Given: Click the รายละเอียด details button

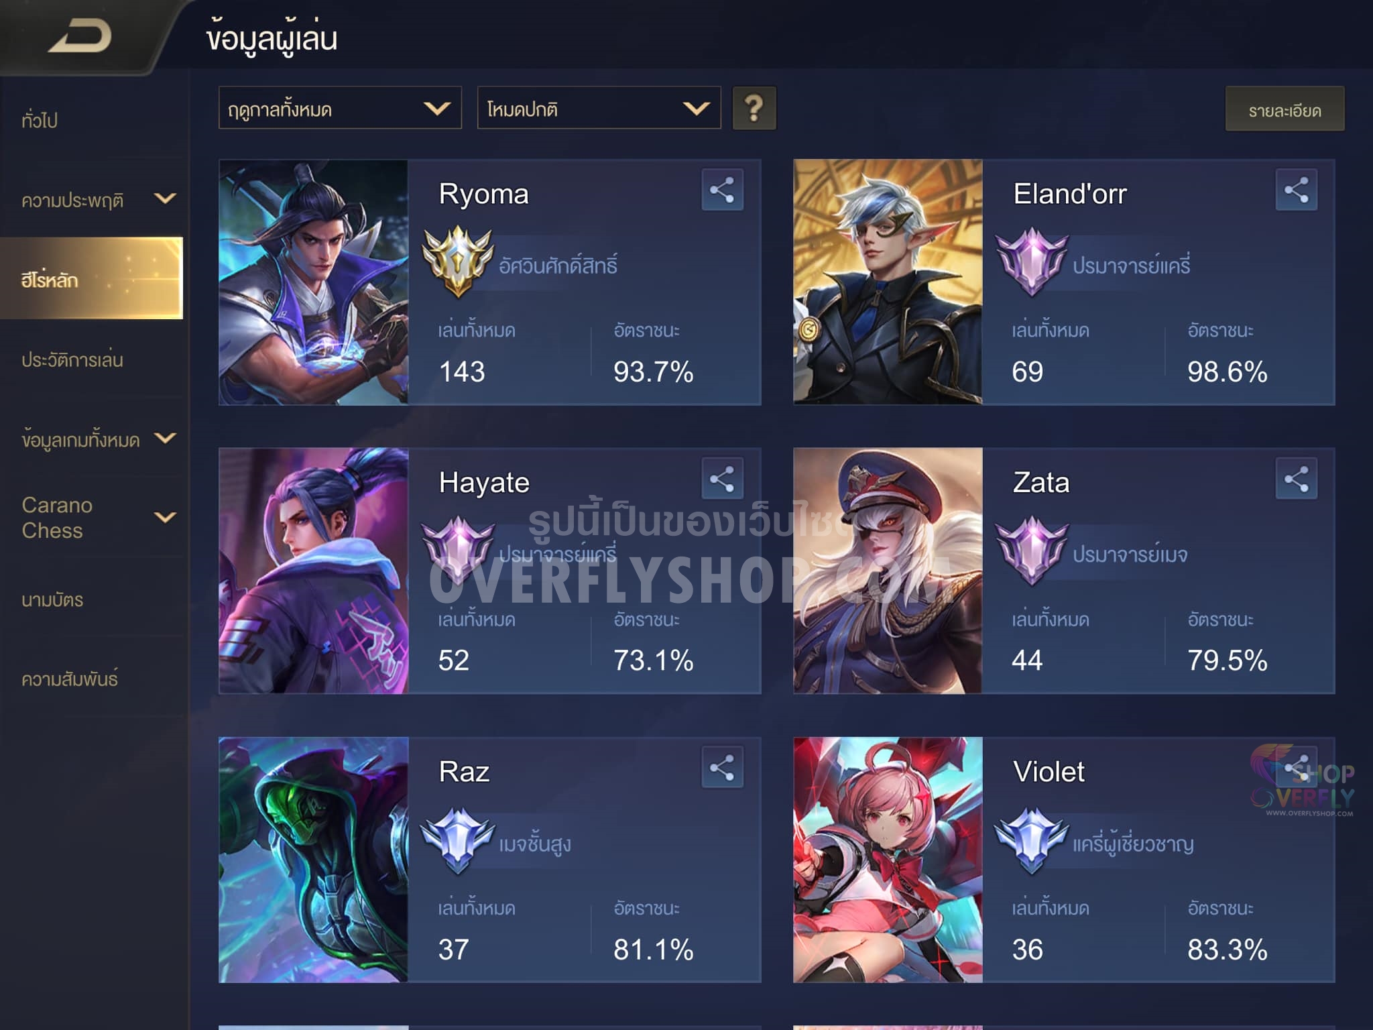Looking at the screenshot, I should coord(1285,109).
